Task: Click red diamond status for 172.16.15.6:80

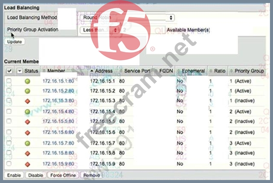Action: (x=27, y=132)
